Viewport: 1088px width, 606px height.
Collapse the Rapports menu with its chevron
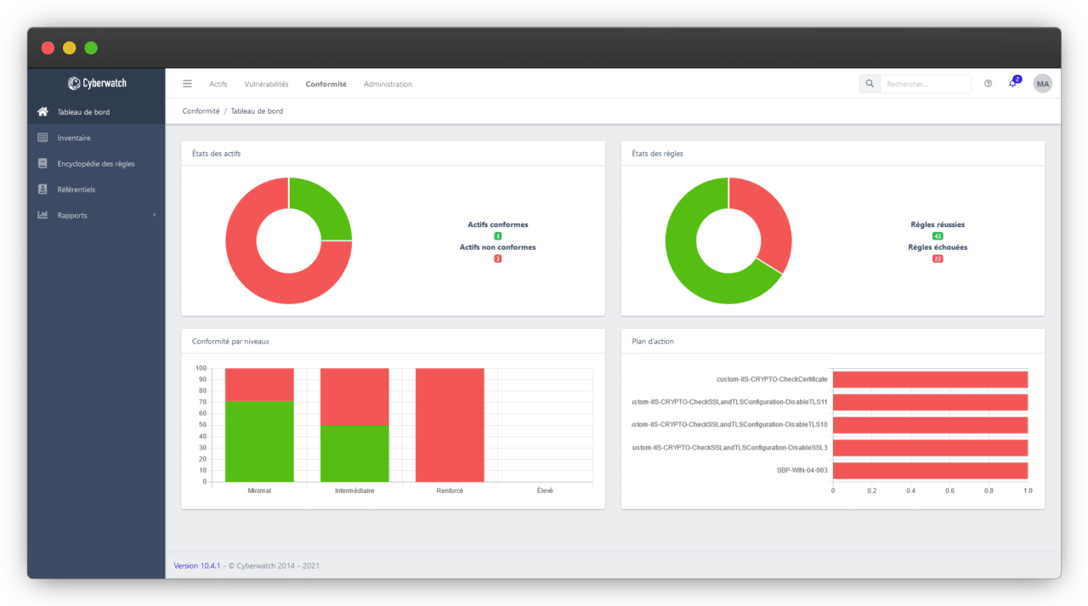pos(154,215)
